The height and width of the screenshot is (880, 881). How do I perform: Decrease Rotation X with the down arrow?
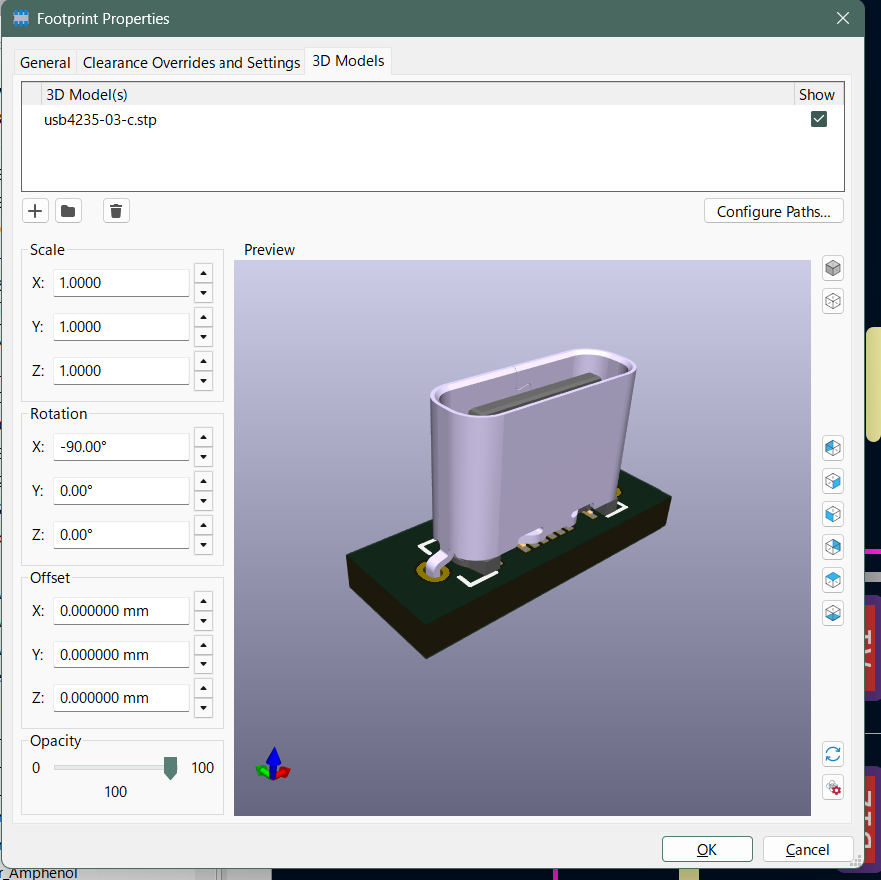(203, 457)
